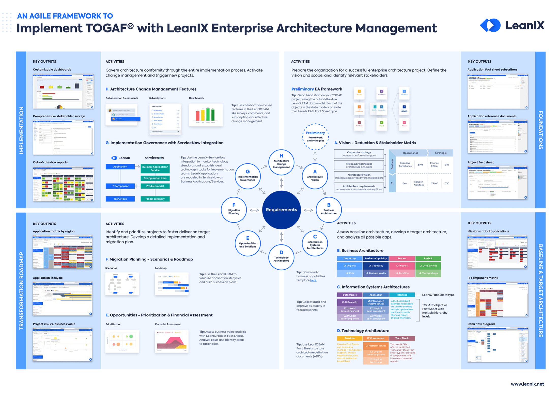The image size is (560, 395).
Task: Open the Application matrix by region screenshot
Action: (x=63, y=252)
